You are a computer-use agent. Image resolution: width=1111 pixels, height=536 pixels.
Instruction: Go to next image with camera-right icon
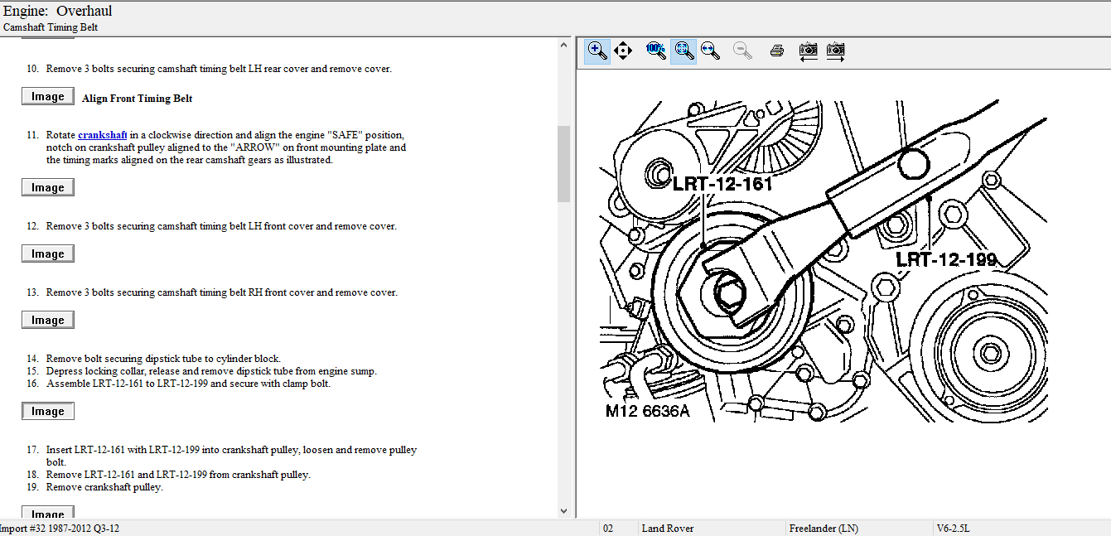pyautogui.click(x=835, y=51)
